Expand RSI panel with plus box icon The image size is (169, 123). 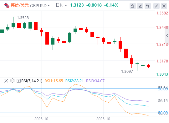(19, 81)
